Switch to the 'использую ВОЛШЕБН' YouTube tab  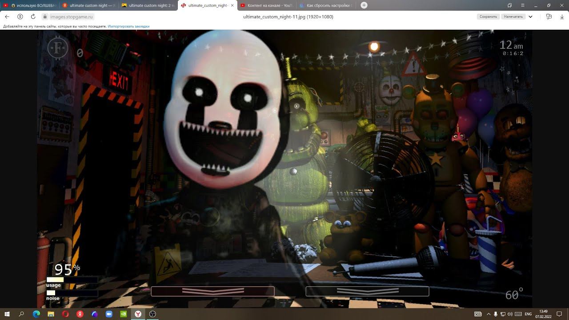[x=30, y=5]
